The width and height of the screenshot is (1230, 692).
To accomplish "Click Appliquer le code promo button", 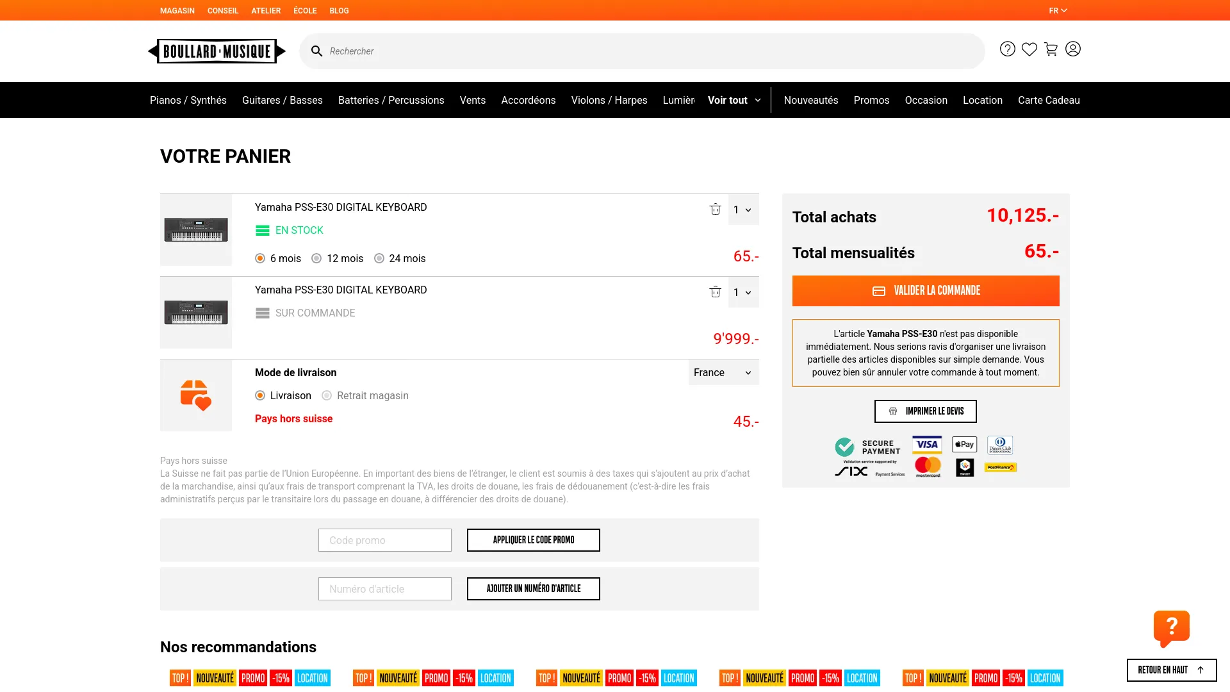I will pos(534,540).
